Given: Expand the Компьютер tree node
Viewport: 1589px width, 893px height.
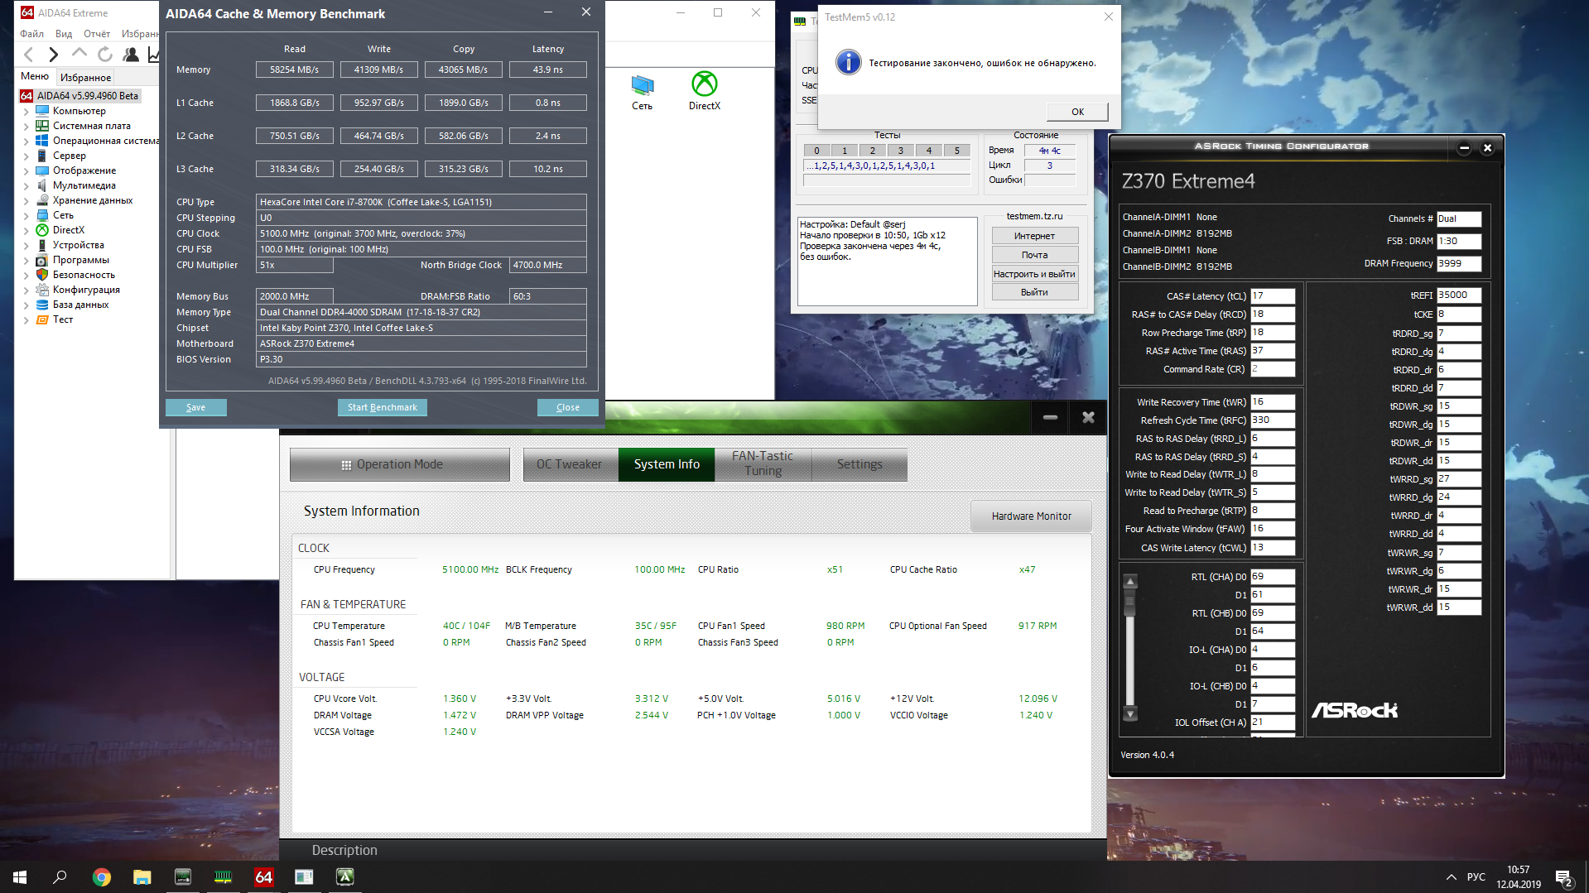Looking at the screenshot, I should 26,112.
